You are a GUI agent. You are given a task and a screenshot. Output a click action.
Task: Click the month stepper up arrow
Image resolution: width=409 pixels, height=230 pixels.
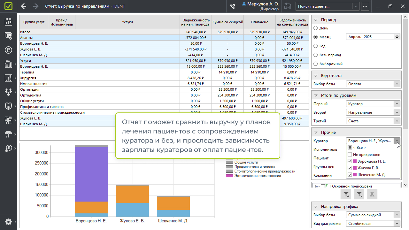point(397,35)
